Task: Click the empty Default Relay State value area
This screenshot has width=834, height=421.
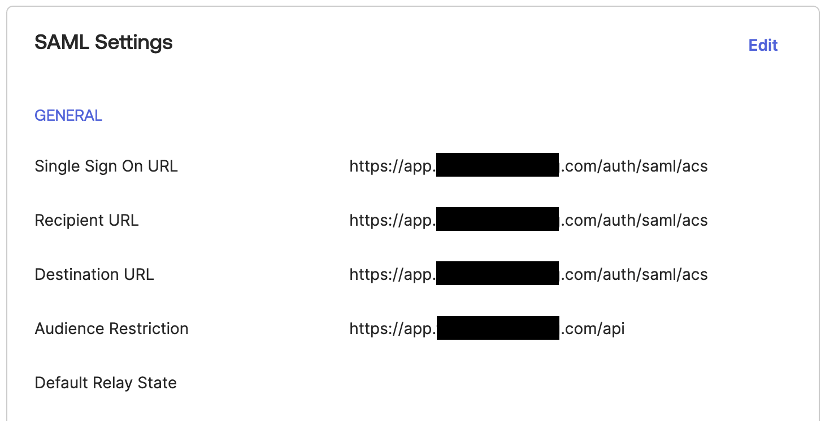Action: [x=528, y=383]
